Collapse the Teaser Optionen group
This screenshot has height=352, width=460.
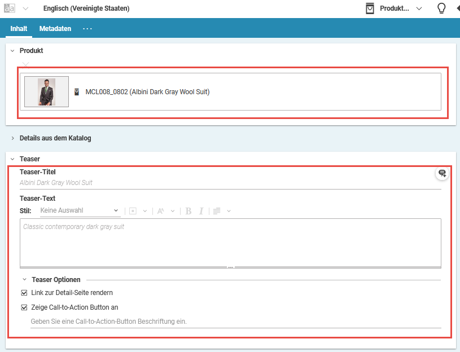tap(25, 279)
